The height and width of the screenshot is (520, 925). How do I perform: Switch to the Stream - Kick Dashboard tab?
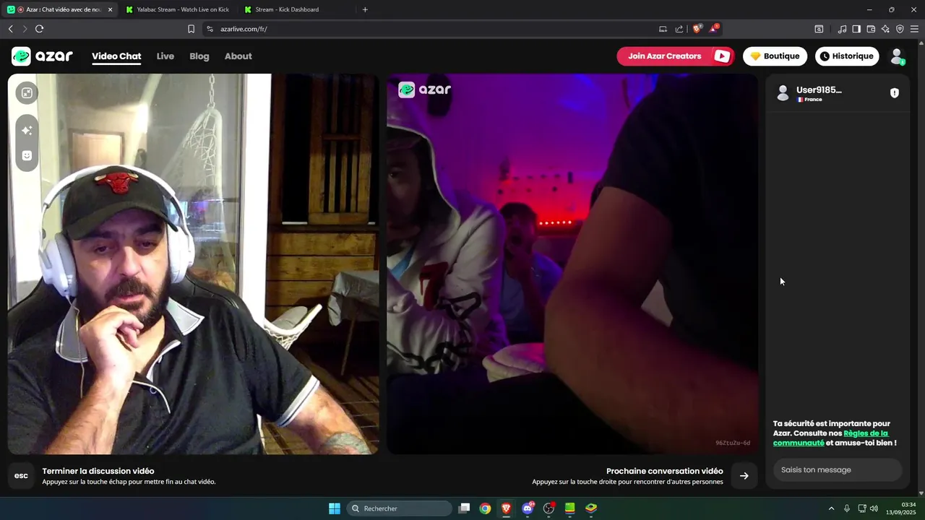coord(296,9)
